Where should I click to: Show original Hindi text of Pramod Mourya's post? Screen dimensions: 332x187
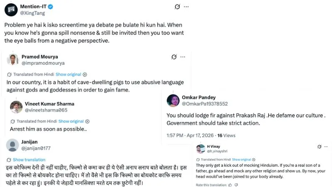[68, 74]
